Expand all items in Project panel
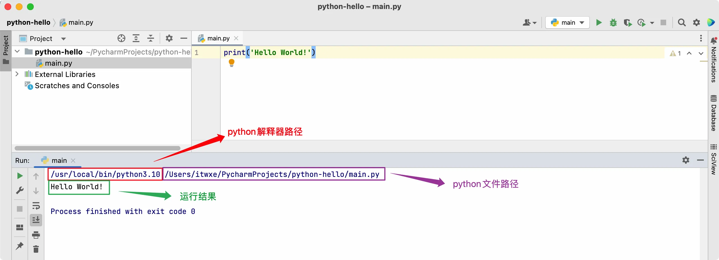719x260 pixels. click(136, 38)
